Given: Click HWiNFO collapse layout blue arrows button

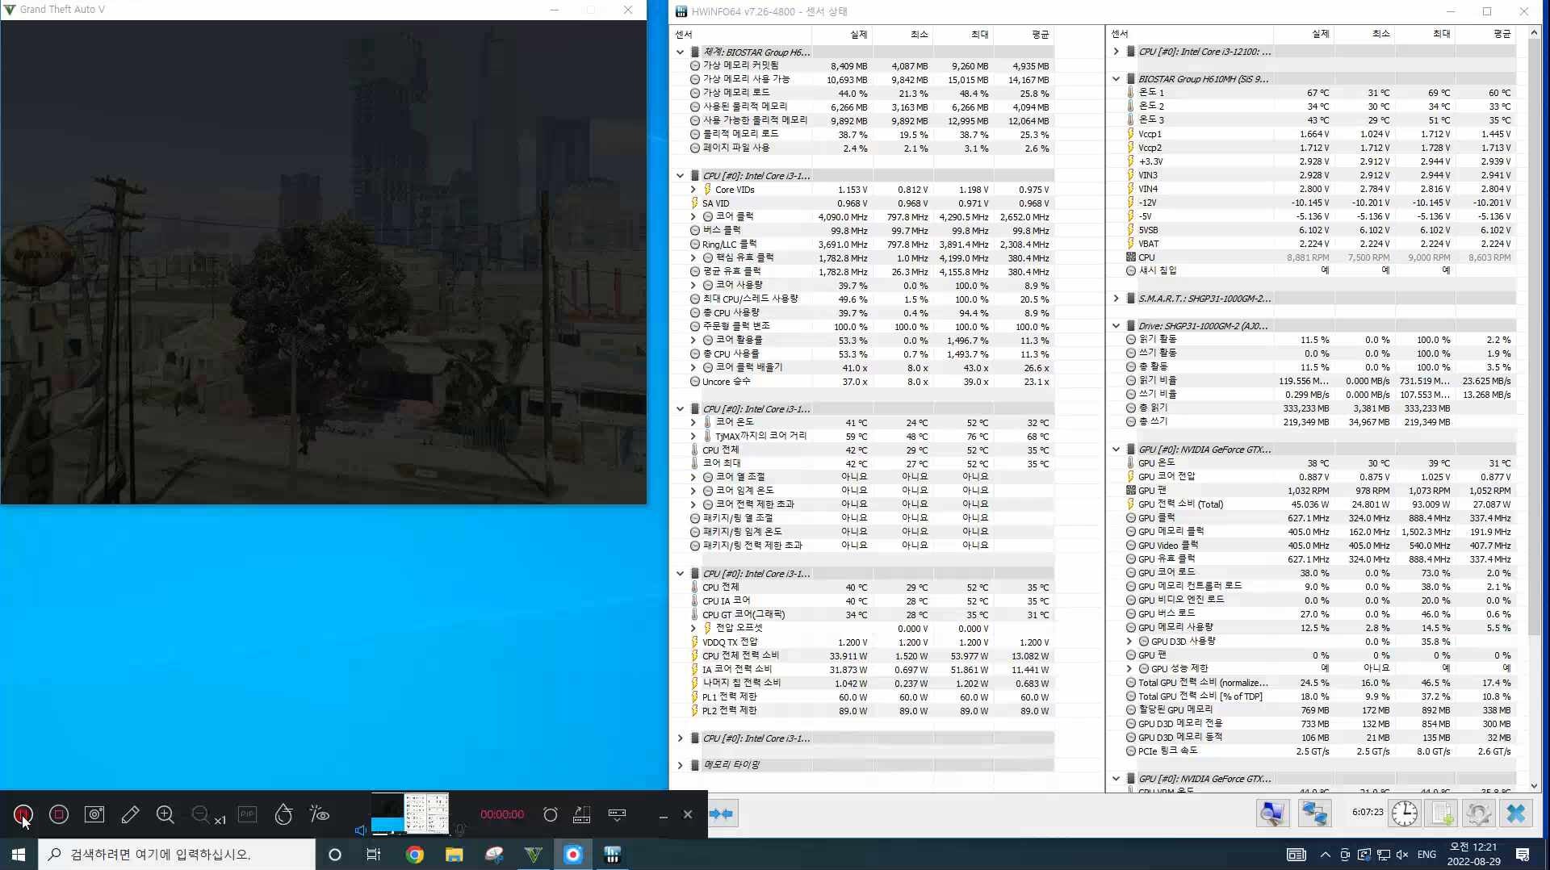Looking at the screenshot, I should click(721, 814).
